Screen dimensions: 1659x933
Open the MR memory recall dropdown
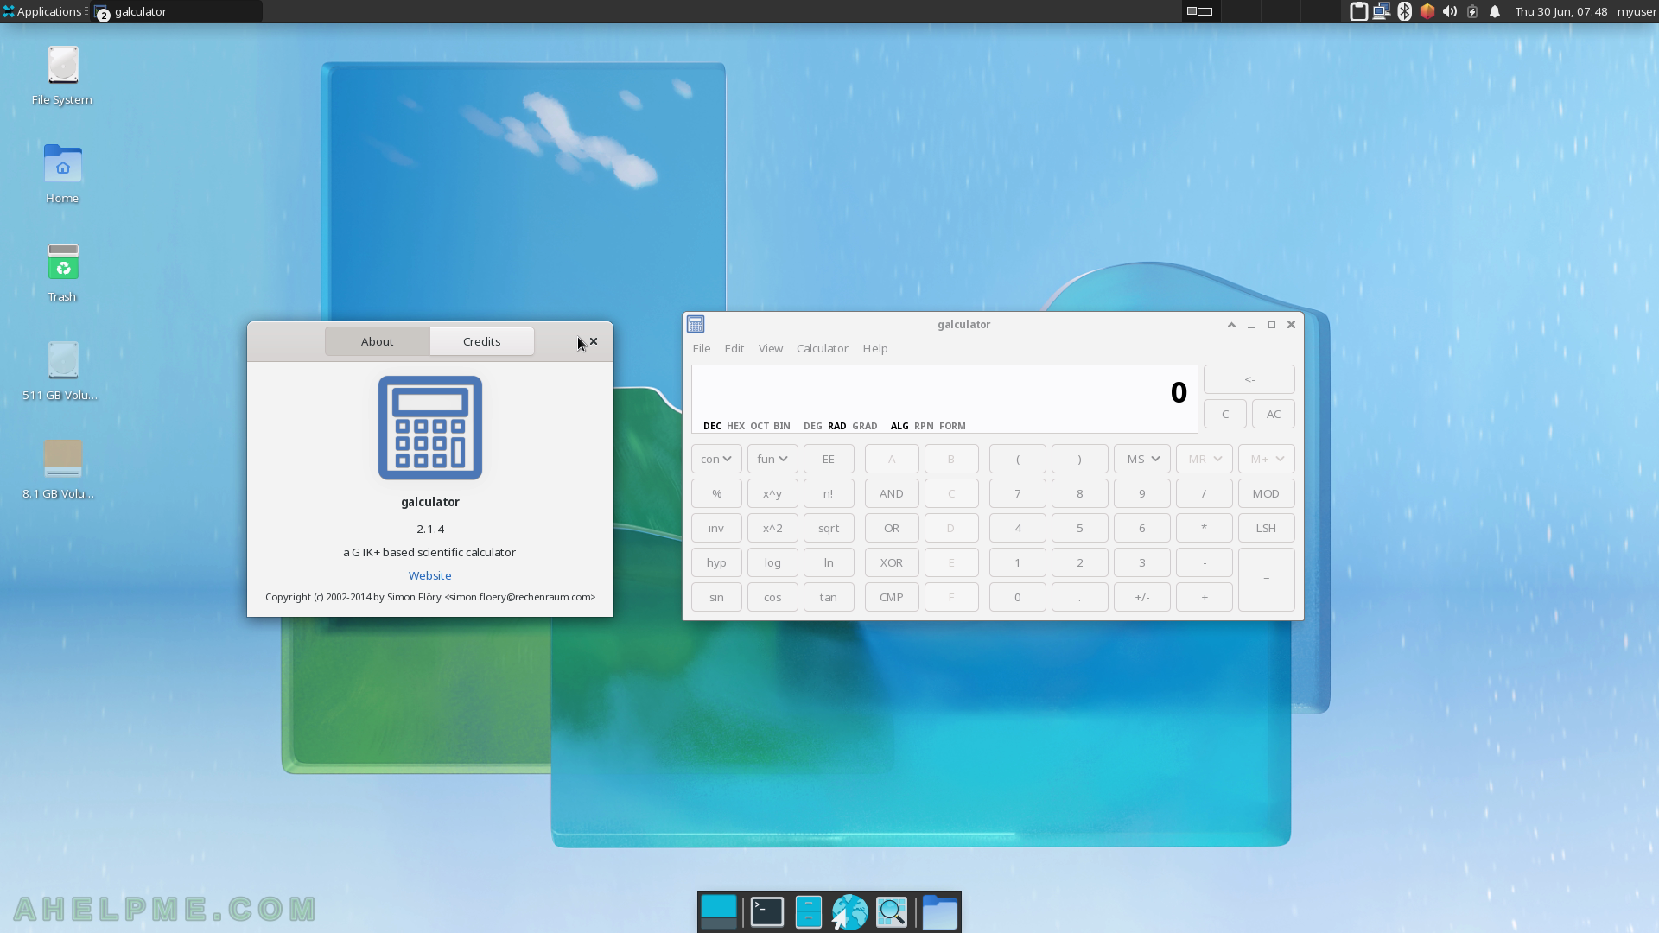1205,459
